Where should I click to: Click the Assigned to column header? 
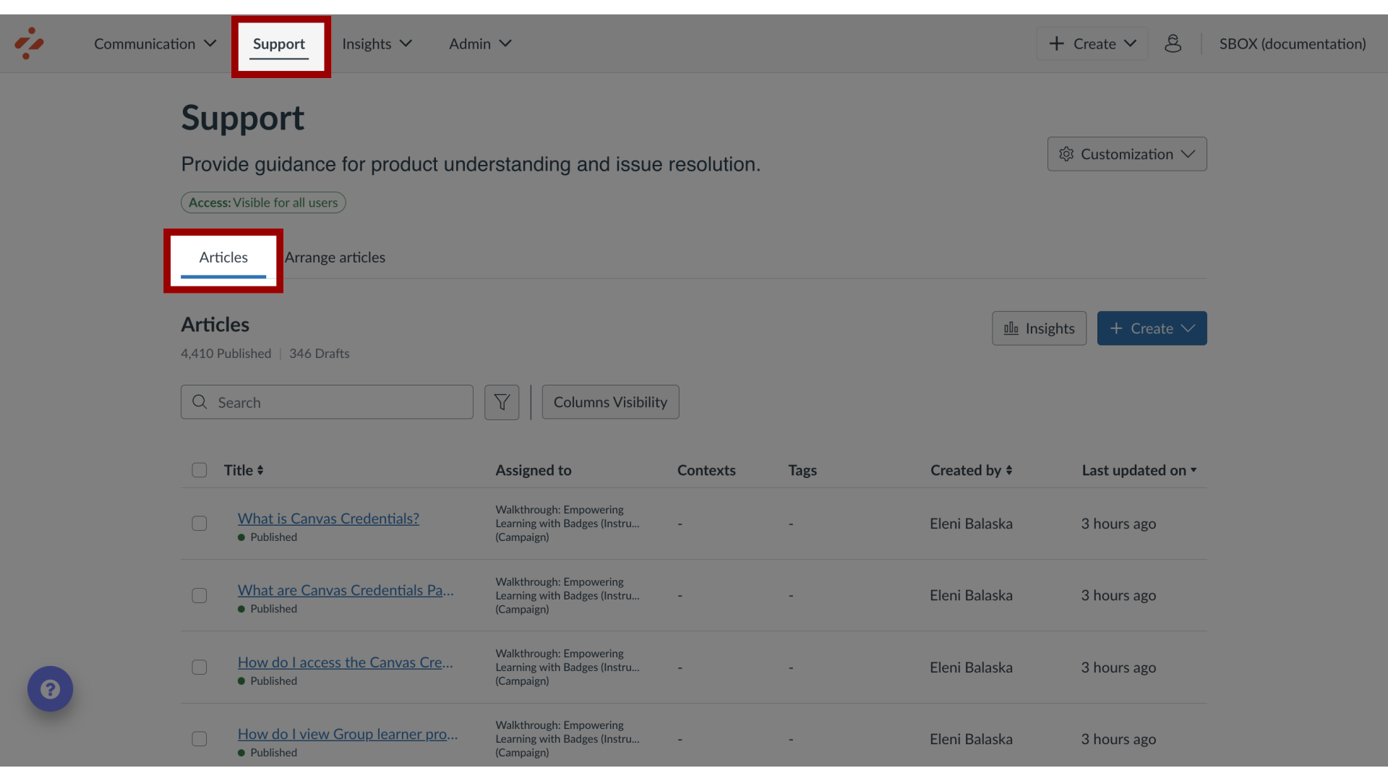click(x=534, y=470)
